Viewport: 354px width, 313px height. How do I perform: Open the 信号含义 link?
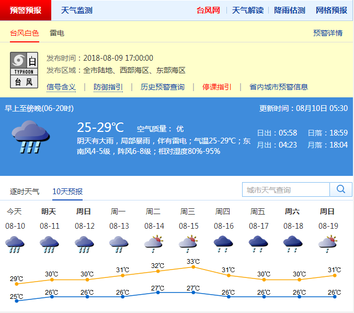pyautogui.click(x=61, y=87)
